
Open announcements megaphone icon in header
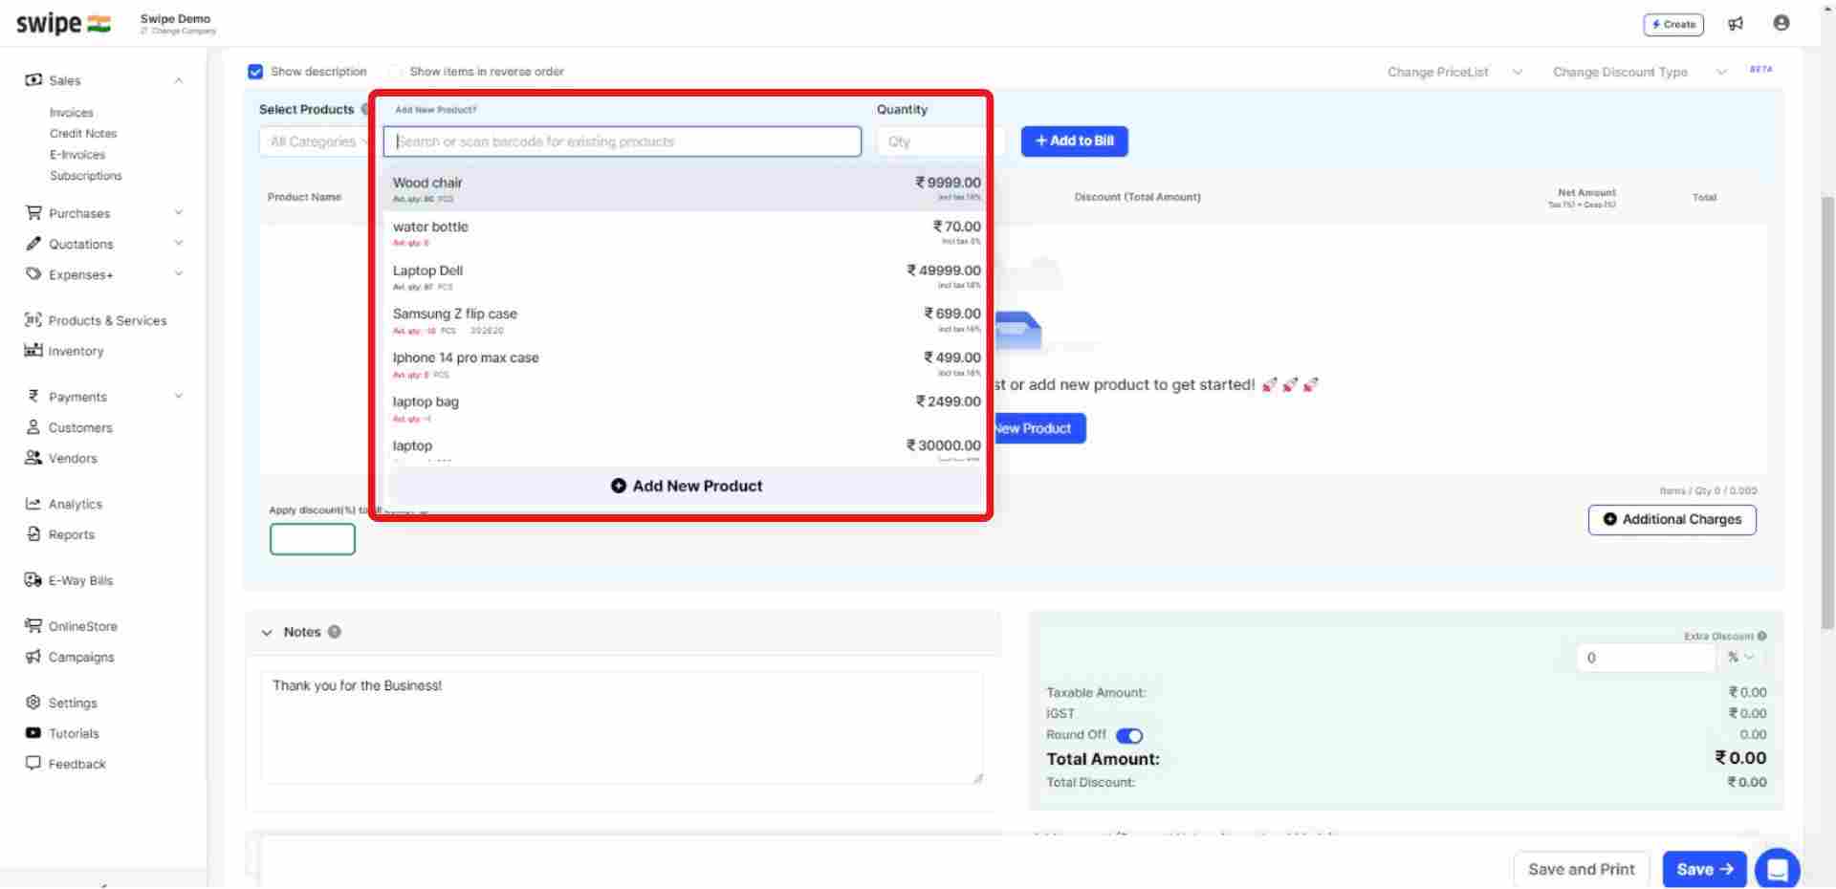tap(1736, 24)
